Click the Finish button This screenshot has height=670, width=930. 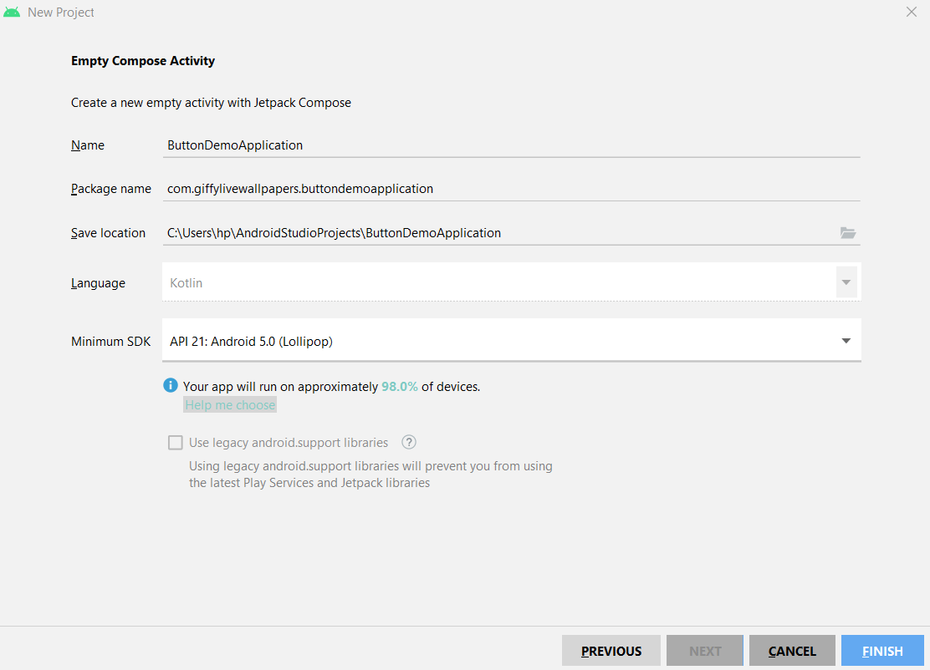coord(882,651)
